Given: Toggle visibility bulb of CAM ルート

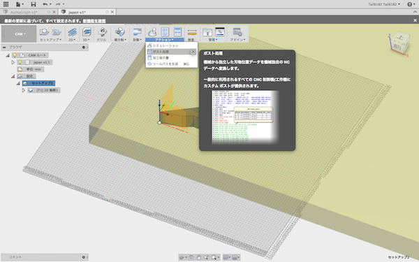Looking at the screenshot, I should pos(15,55).
